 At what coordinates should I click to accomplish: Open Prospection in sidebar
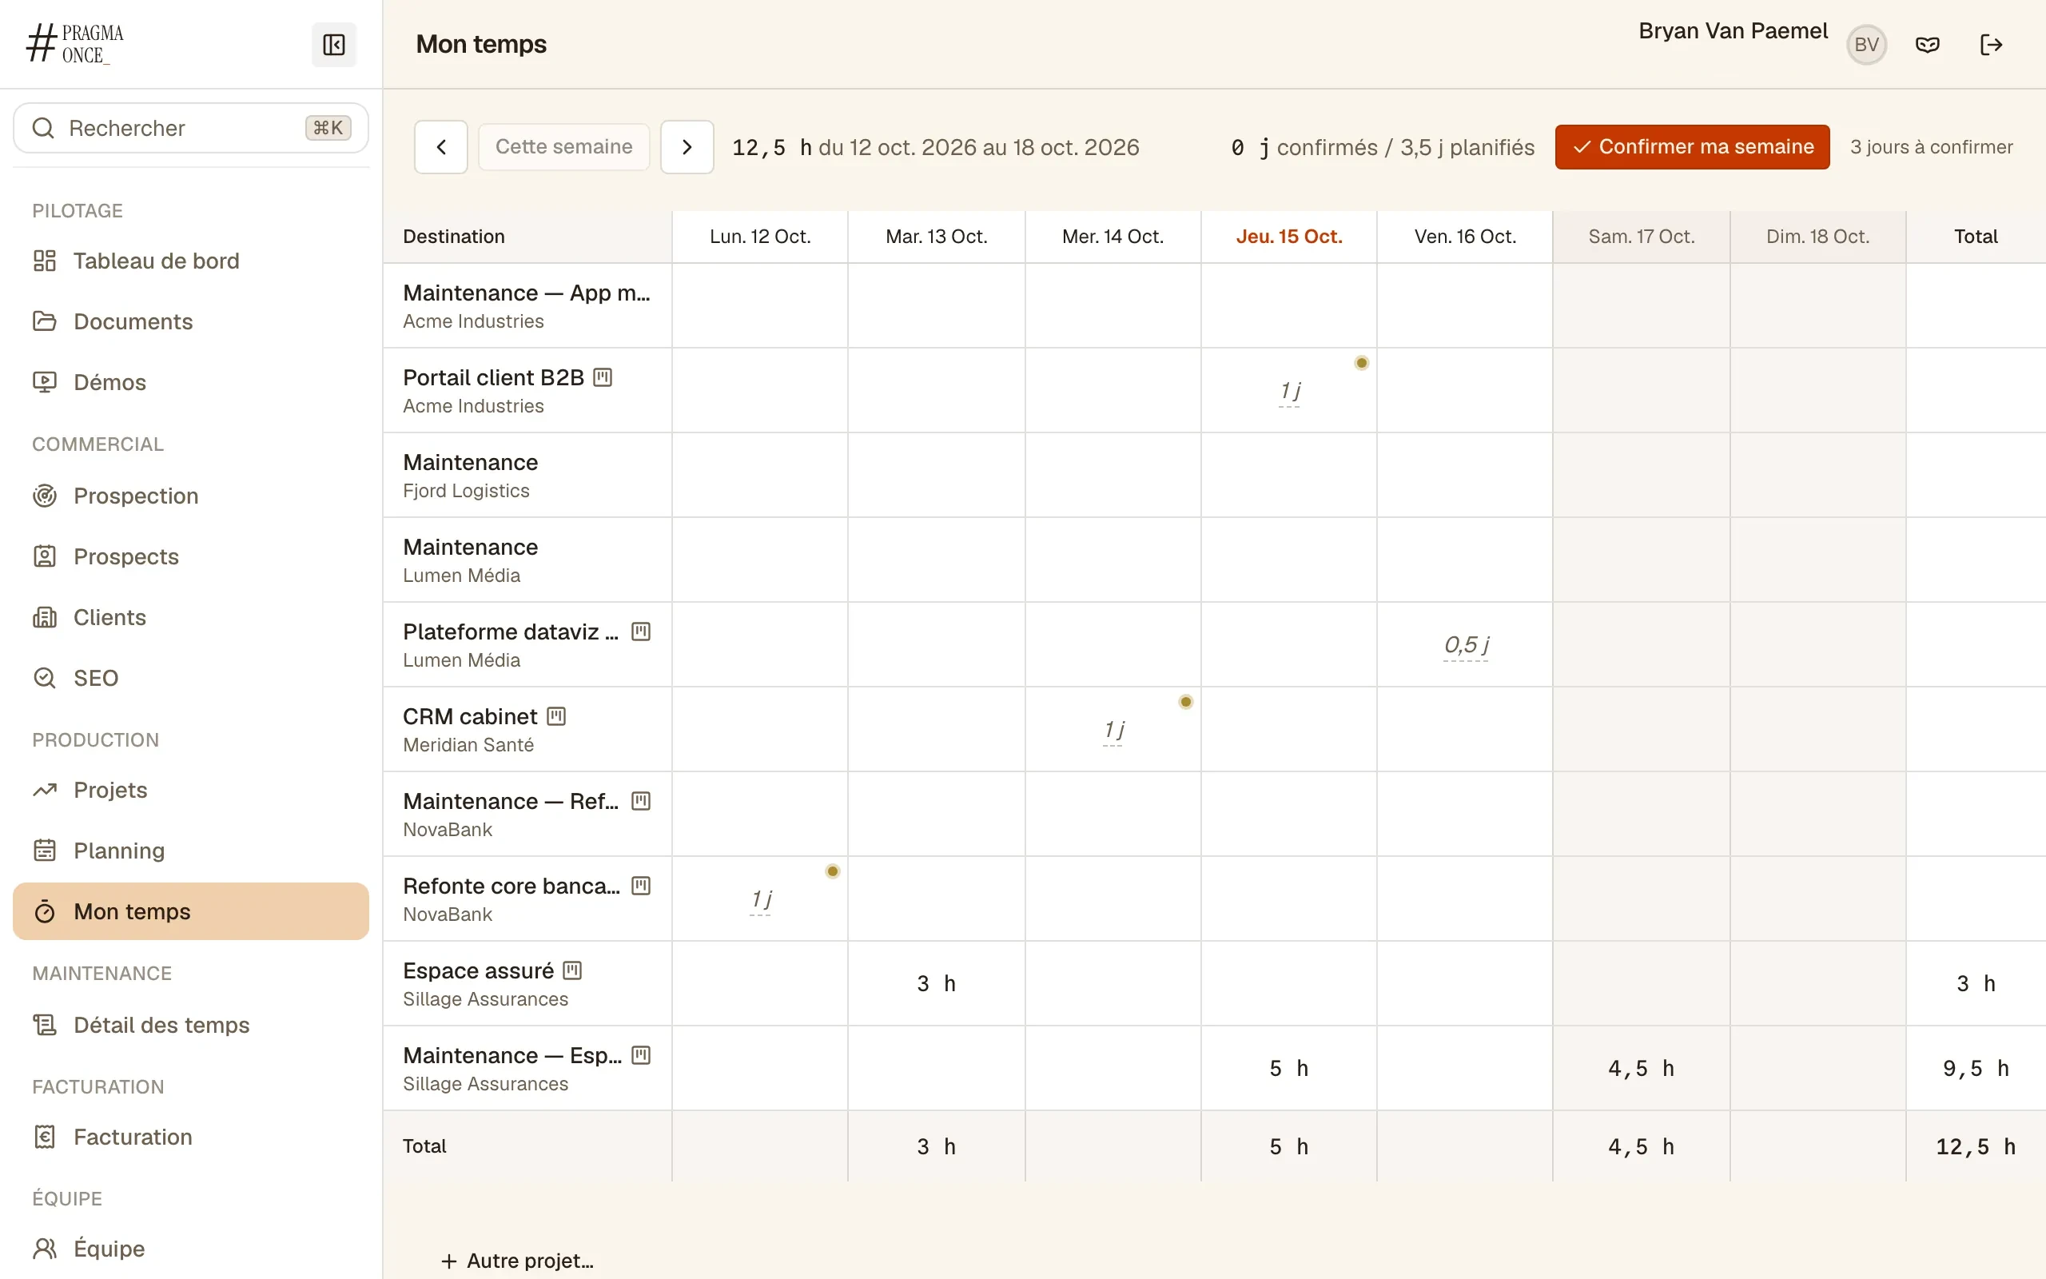[191, 496]
